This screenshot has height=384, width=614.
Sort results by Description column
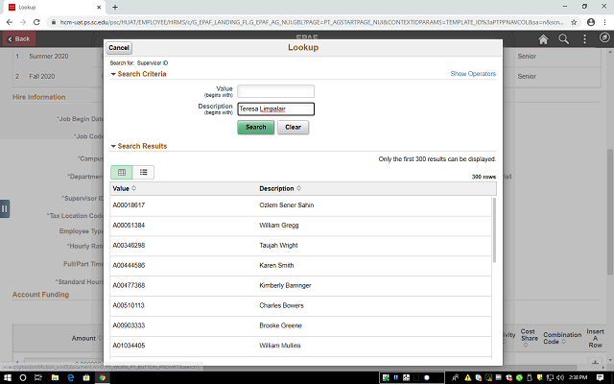280,188
